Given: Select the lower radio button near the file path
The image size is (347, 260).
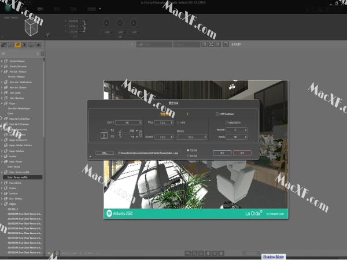Looking at the screenshot, I should 188,156.
